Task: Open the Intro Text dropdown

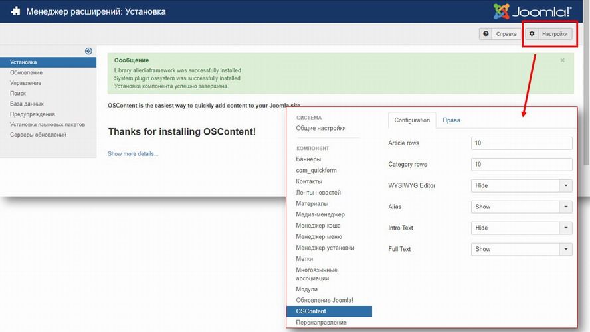Action: (522, 228)
